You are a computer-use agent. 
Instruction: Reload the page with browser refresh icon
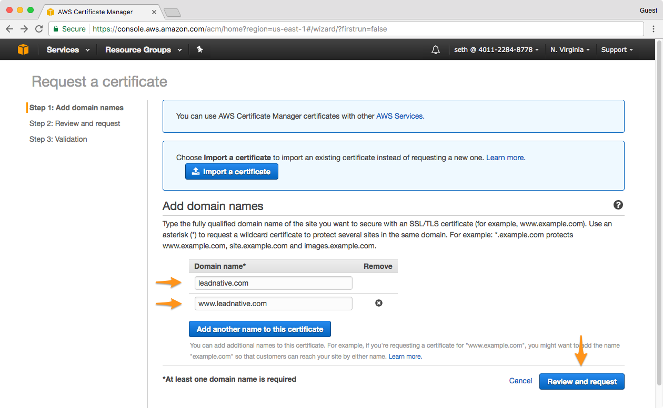point(39,29)
